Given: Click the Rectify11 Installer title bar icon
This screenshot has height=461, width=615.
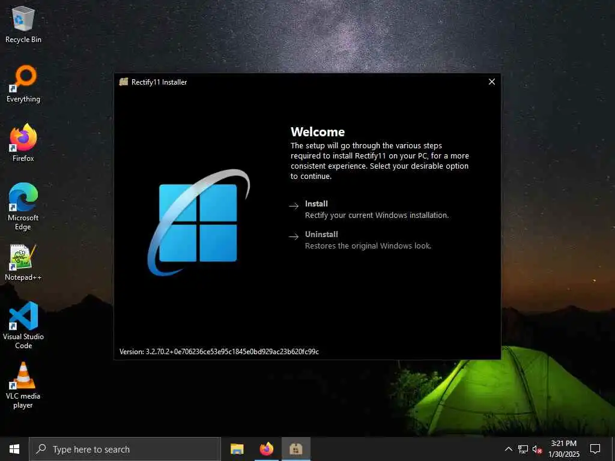Looking at the screenshot, I should 124,82.
